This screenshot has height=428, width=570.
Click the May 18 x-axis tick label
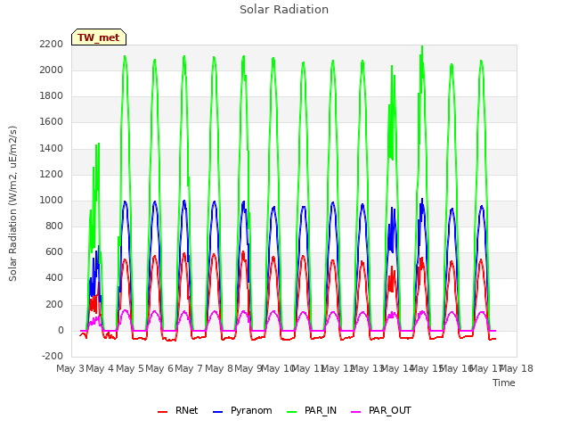pos(517,368)
